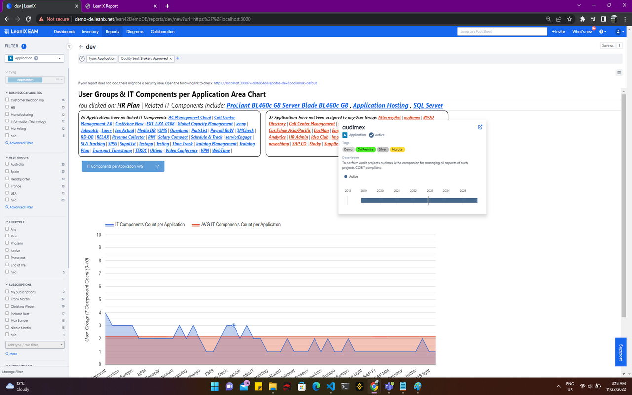Click the LeanIX EAM logo
The image size is (632, 395).
[21, 31]
